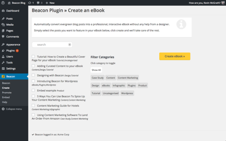Toggle the Plugins category filter
The height and width of the screenshot is (141, 226).
coord(132,86)
